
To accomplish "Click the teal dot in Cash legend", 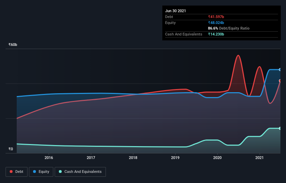I will pos(60,172).
